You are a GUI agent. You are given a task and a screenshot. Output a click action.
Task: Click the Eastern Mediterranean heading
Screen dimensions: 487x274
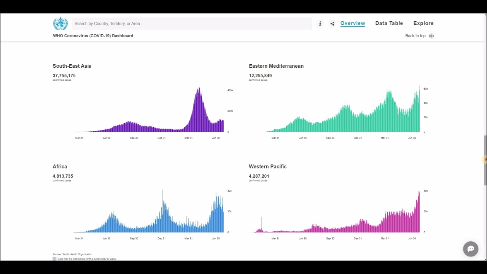point(276,66)
